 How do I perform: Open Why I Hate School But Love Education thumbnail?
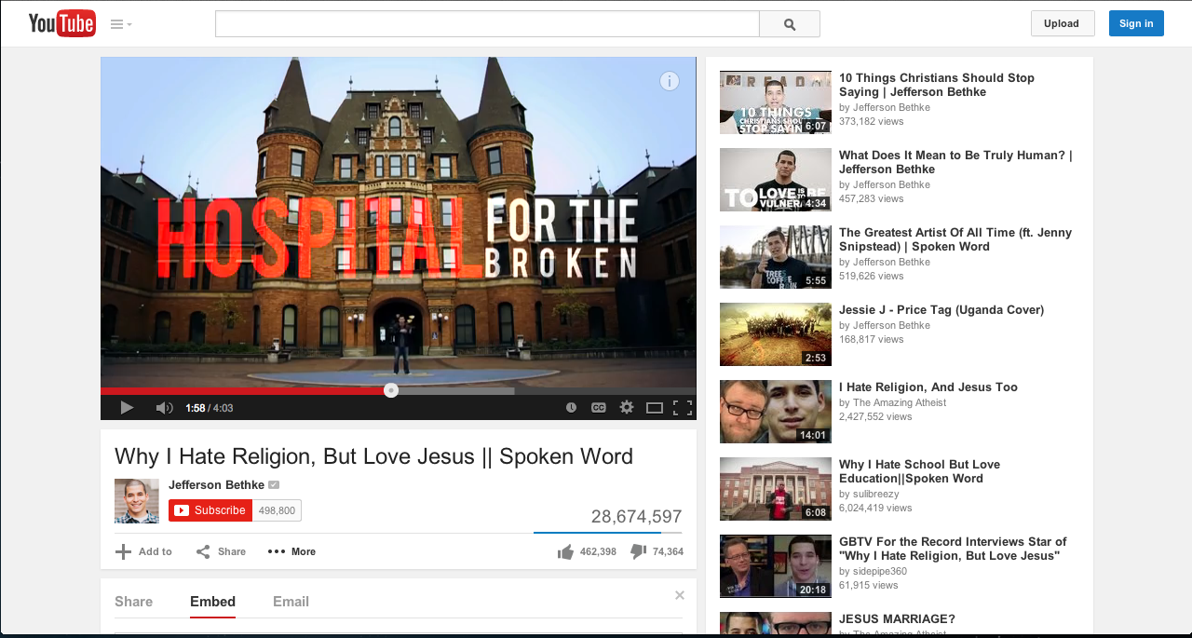[775, 489]
